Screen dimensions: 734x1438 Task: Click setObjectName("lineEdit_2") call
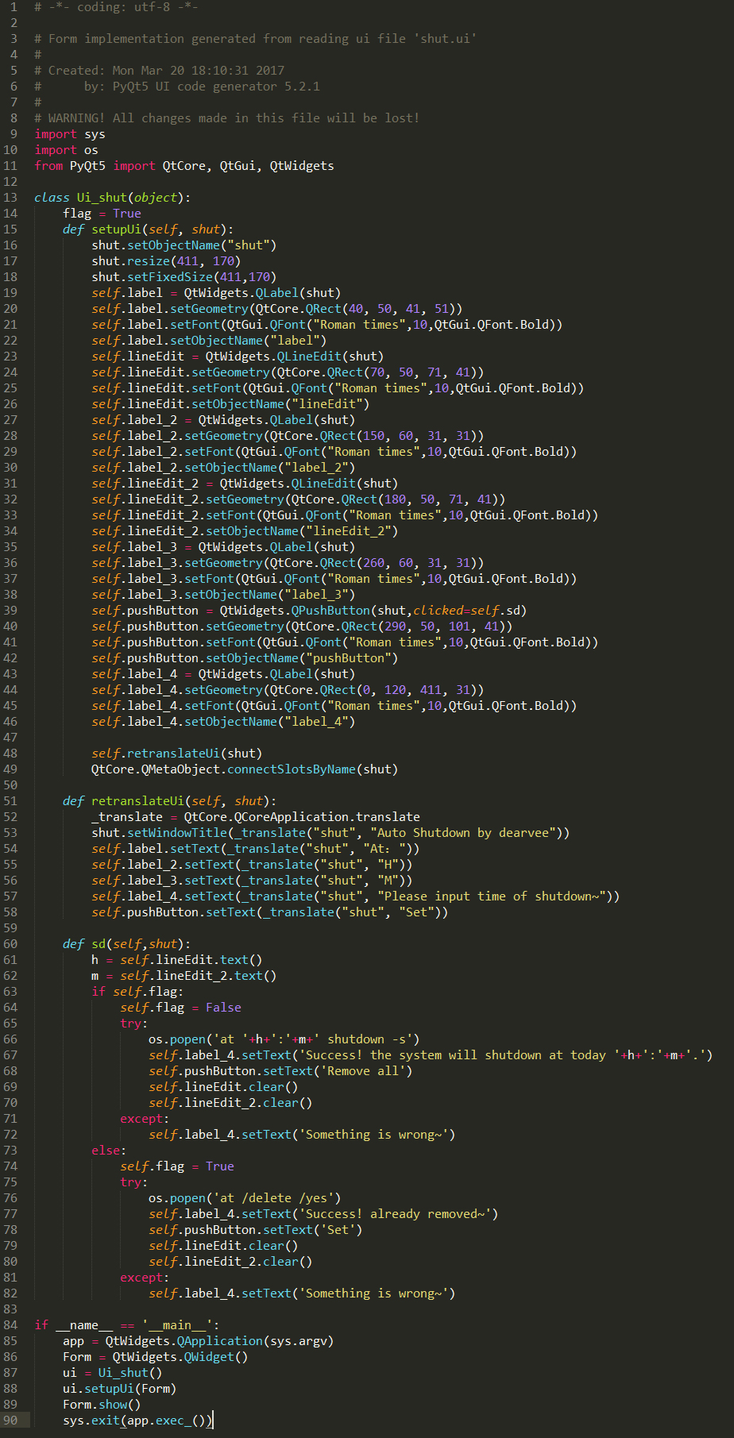pyautogui.click(x=302, y=531)
